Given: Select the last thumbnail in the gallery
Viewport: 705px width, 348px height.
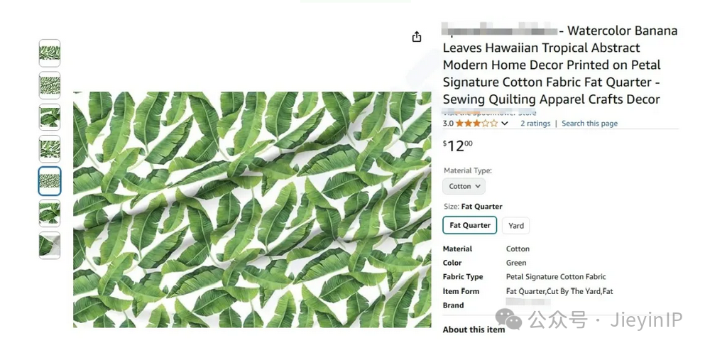Looking at the screenshot, I should pos(50,245).
